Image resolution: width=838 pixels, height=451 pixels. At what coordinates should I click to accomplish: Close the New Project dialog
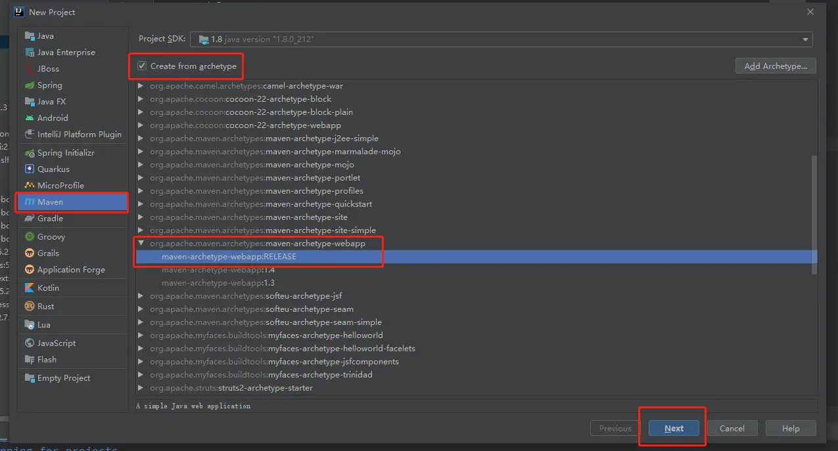click(810, 12)
